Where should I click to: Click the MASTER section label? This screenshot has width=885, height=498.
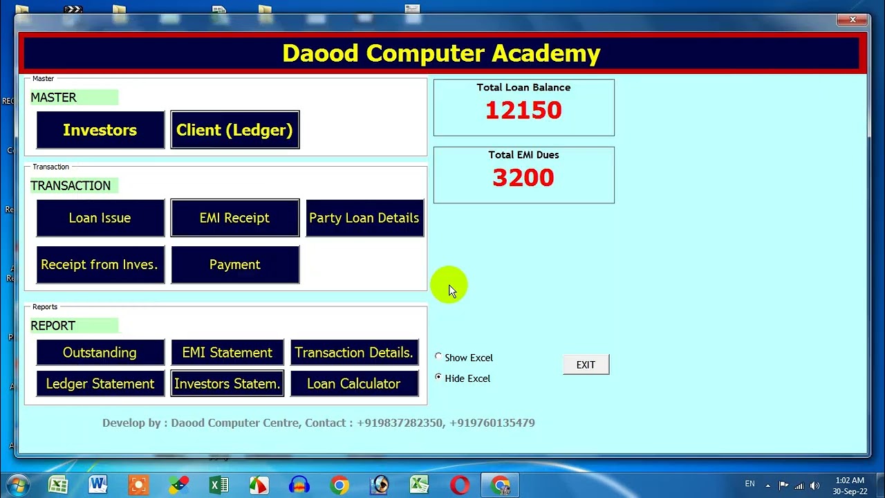74,98
